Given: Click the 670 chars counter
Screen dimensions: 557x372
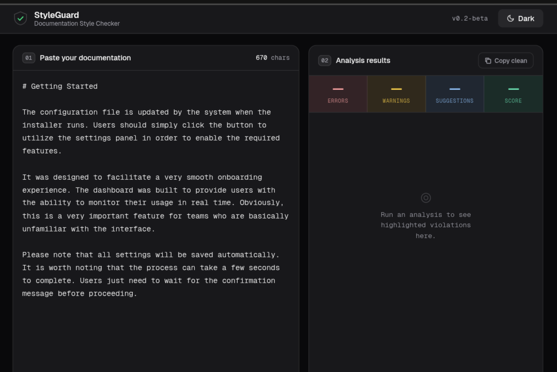Looking at the screenshot, I should (272, 58).
